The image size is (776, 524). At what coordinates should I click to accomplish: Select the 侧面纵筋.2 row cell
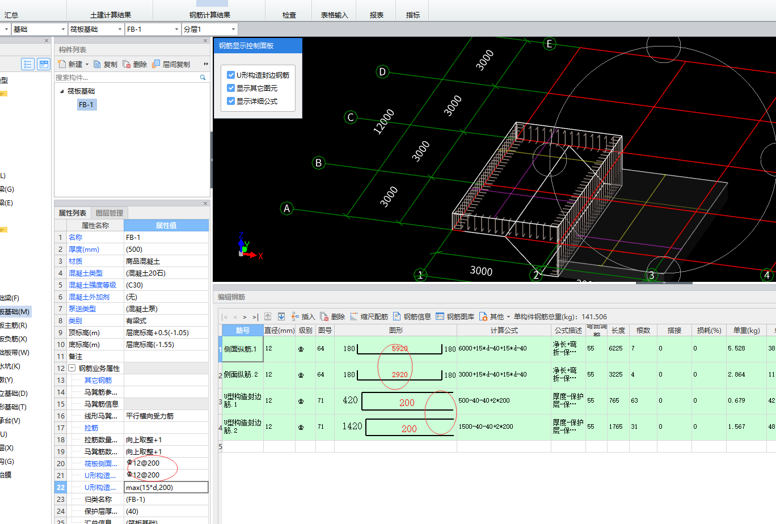242,374
